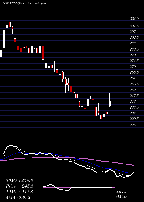This screenshot has width=144, height=202.
Task: Click the 270 price axis label
Action: [132, 66]
